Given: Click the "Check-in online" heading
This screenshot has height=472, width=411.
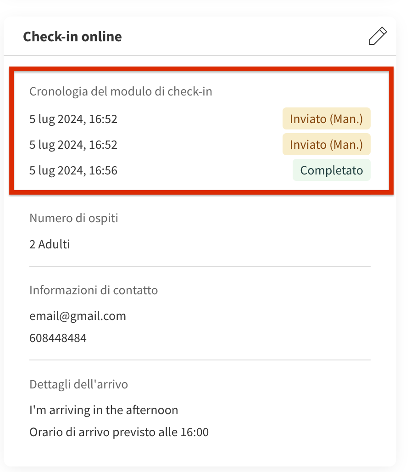Looking at the screenshot, I should (72, 36).
